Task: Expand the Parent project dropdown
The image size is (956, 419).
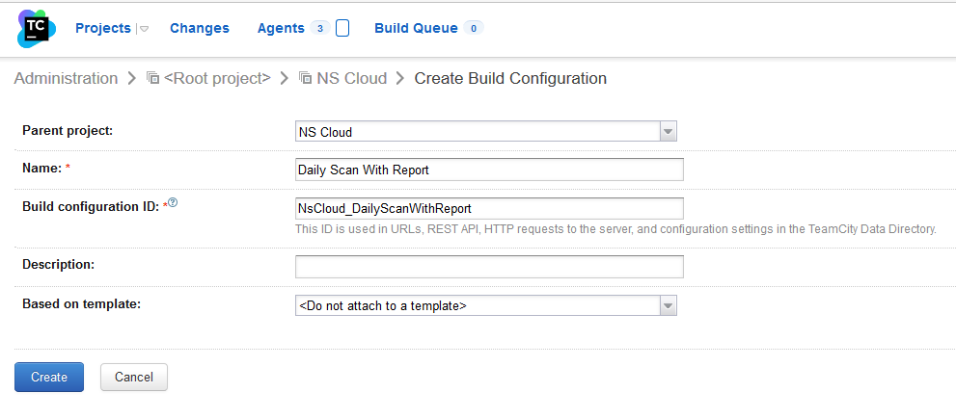Action: 668,132
